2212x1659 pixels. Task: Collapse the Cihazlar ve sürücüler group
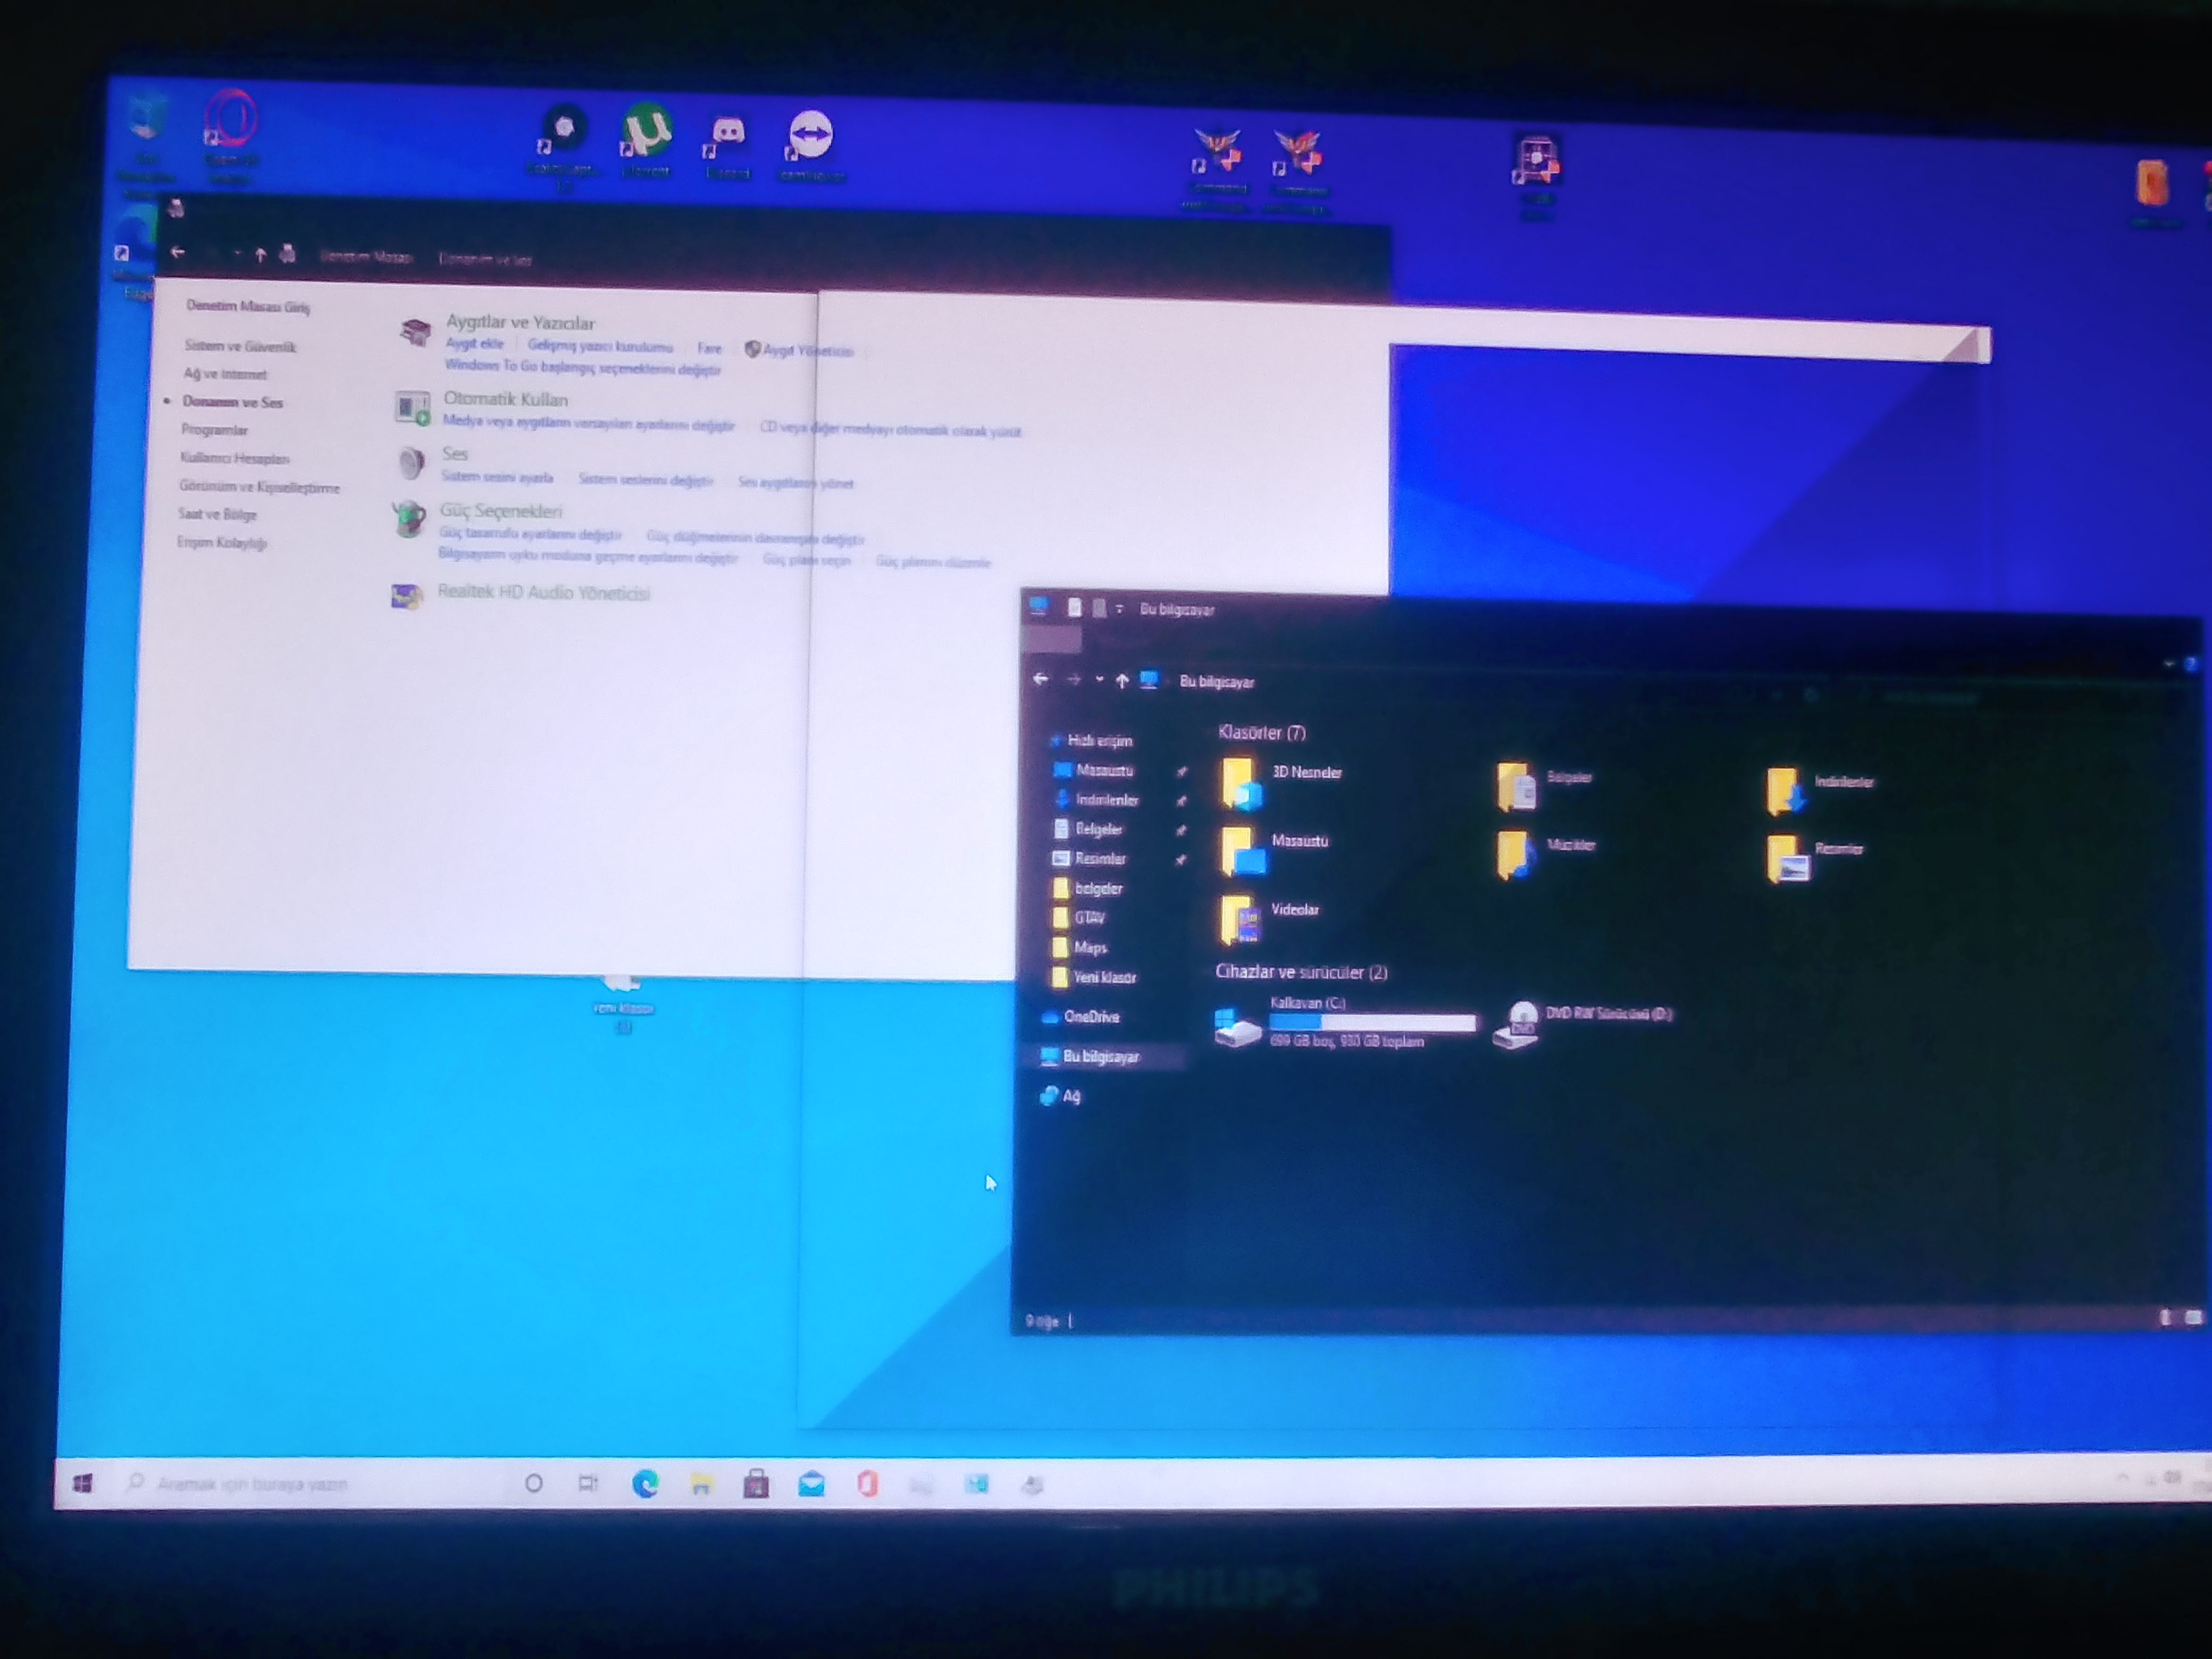point(1300,972)
